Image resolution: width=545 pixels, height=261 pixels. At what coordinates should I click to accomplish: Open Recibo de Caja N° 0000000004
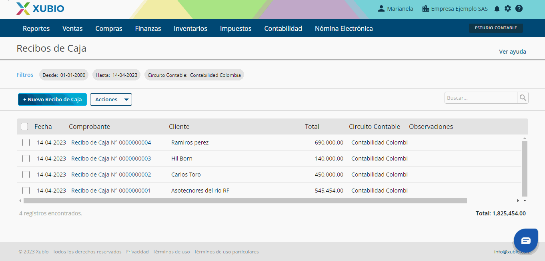click(111, 143)
